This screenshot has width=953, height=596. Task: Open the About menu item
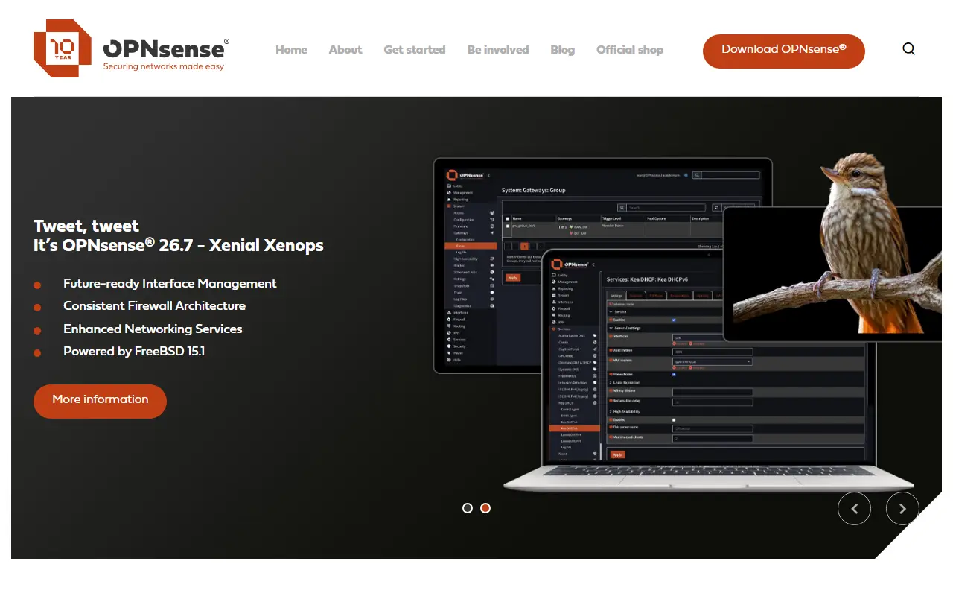[345, 50]
